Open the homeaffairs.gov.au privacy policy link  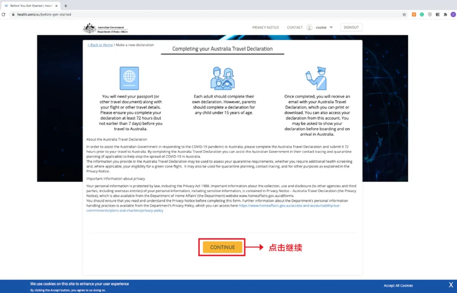(x=213, y=208)
